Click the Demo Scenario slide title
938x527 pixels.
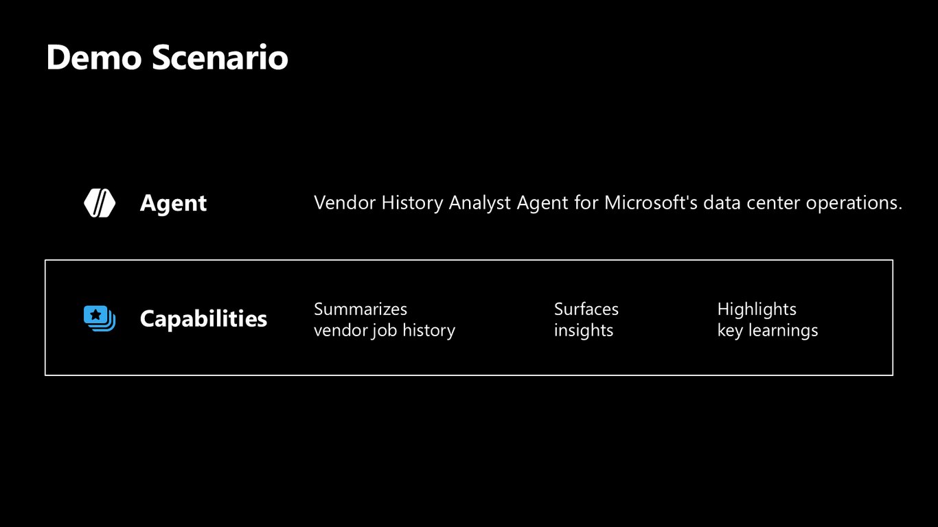pos(167,57)
